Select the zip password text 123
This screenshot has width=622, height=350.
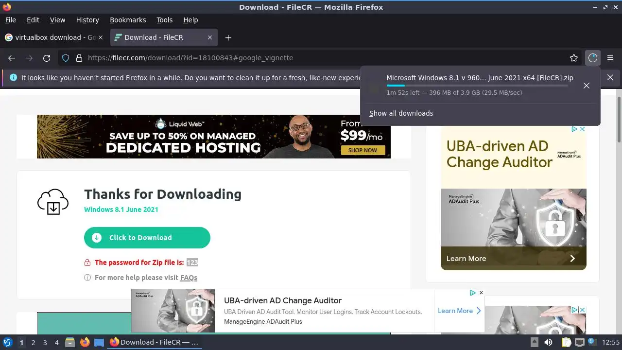pyautogui.click(x=192, y=262)
